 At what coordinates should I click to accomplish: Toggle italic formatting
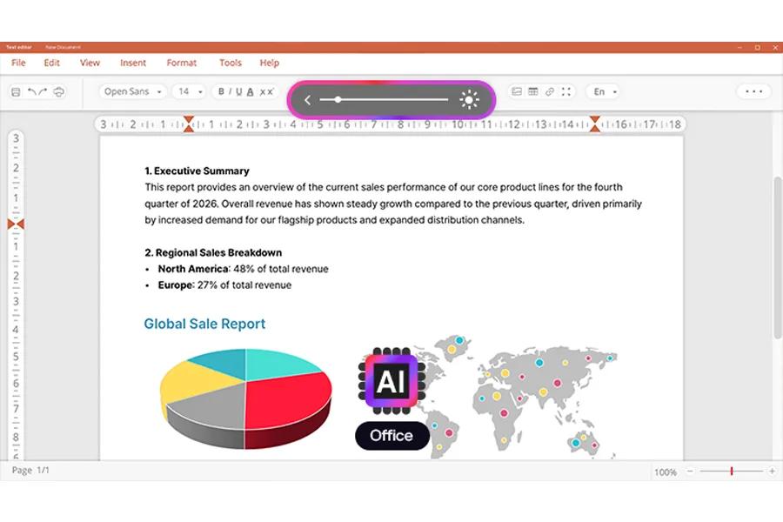tap(231, 91)
